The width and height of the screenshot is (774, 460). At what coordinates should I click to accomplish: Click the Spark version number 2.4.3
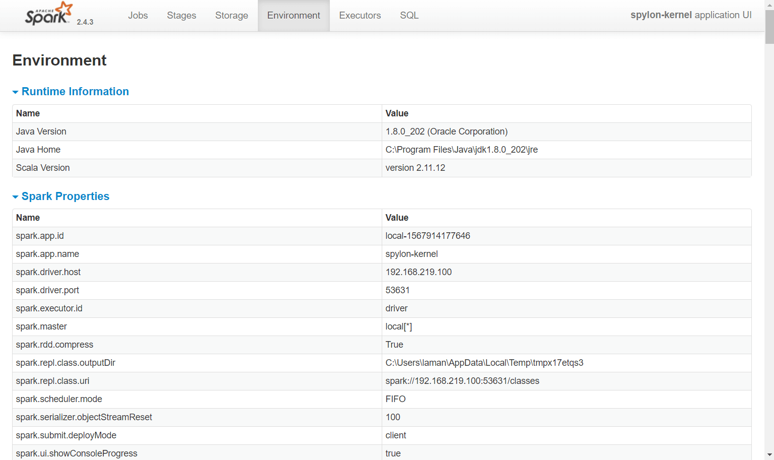pos(85,22)
